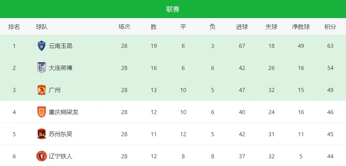Open the 大连英博 team page link
This screenshot has height=166, width=346.
point(60,68)
